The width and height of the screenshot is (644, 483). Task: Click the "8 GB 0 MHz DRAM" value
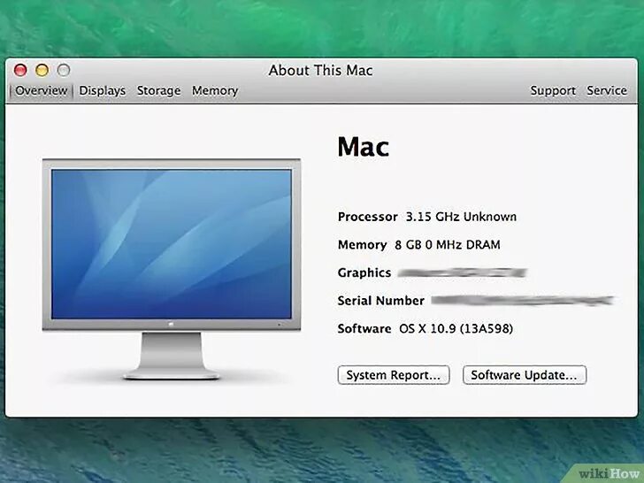[x=448, y=245]
